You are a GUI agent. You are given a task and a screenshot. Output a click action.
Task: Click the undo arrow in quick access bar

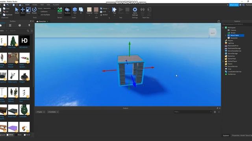(x=7, y=5)
